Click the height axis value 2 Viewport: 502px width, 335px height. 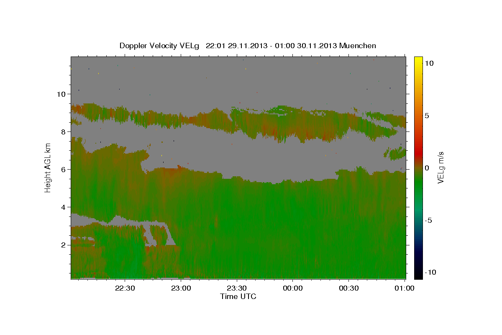click(64, 245)
